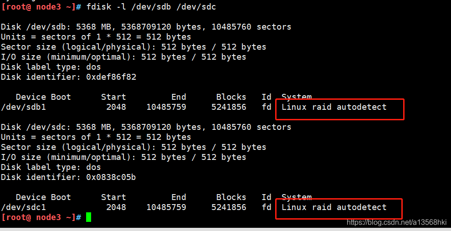
Task: Select the Disk /dev/sdb size line
Action: point(146,27)
